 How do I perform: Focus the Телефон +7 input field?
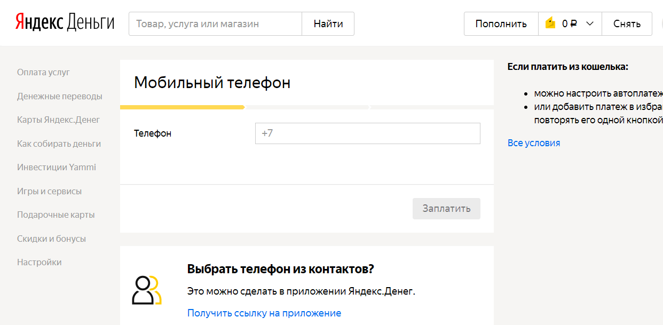[x=367, y=133]
